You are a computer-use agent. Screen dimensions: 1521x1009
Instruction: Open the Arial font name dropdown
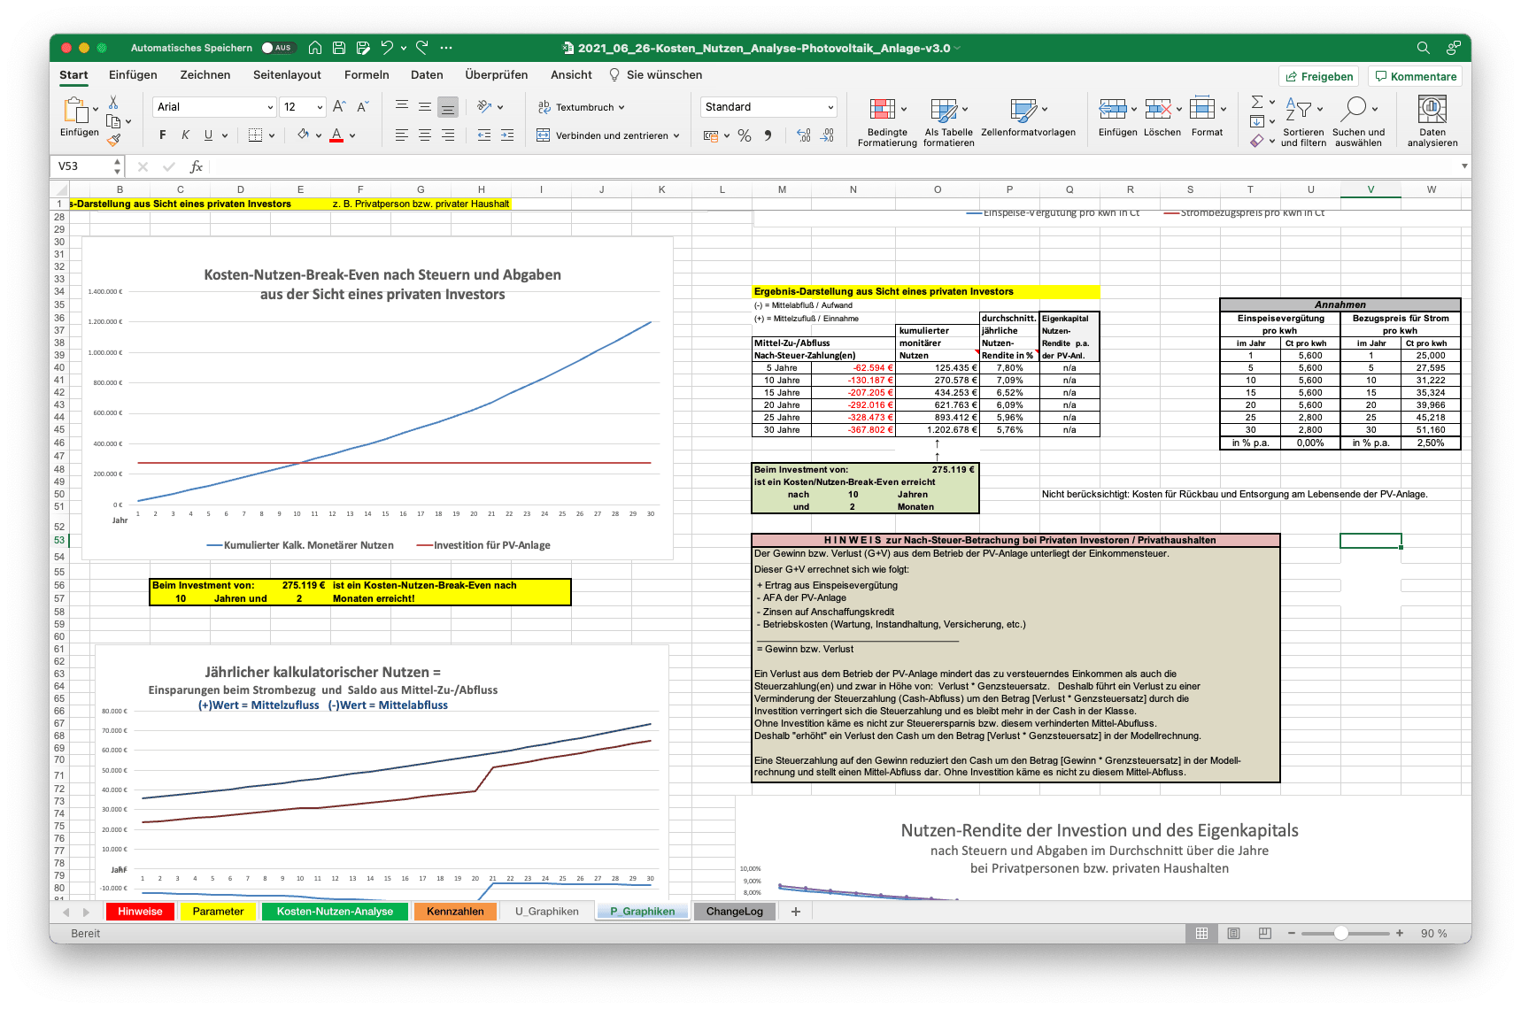click(270, 107)
